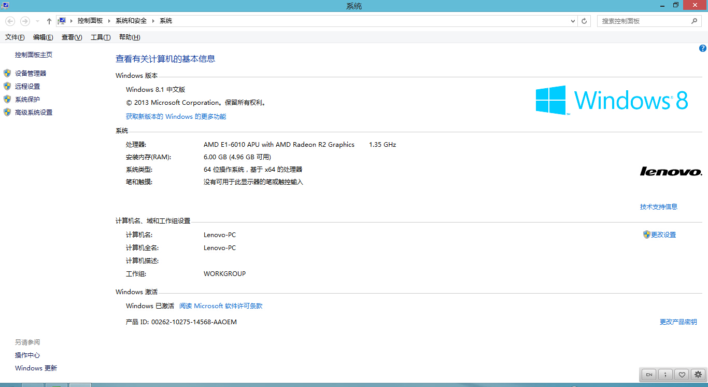The width and height of the screenshot is (708, 387).
Task: Click the product ID 00262-10275-14568-AAOEM
Action: pyautogui.click(x=194, y=322)
